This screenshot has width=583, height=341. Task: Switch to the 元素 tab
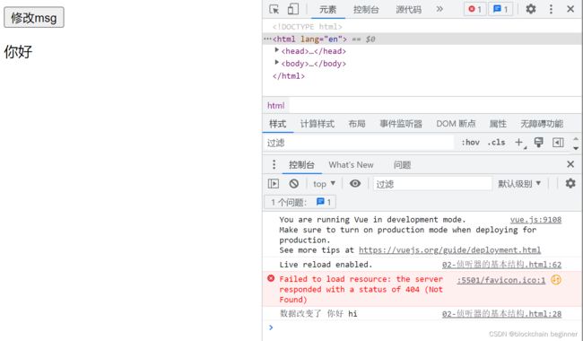coord(327,9)
